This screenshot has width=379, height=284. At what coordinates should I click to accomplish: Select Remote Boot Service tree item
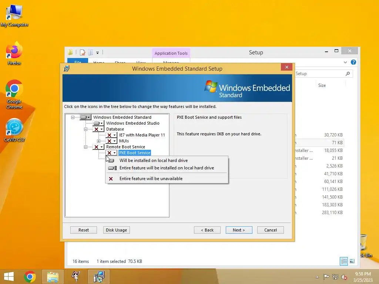tap(125, 147)
